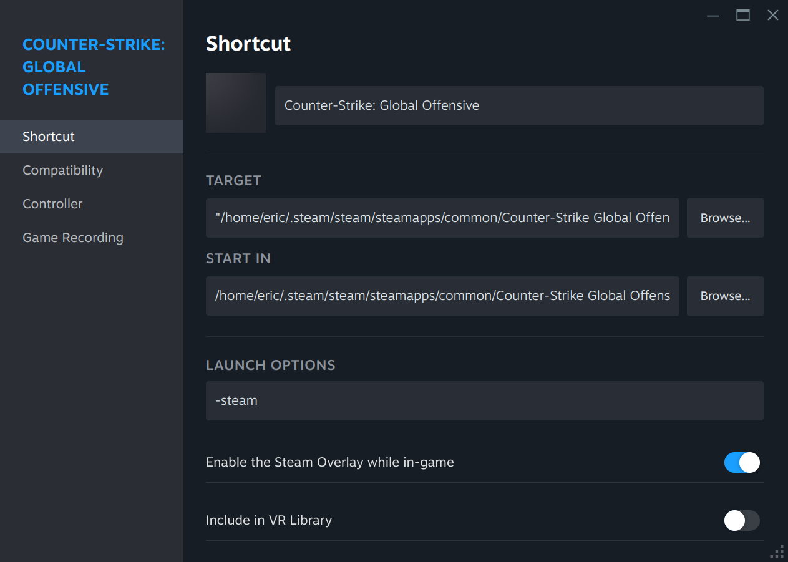Enable the Include in VR Library toggle
The height and width of the screenshot is (562, 788).
pyautogui.click(x=742, y=520)
